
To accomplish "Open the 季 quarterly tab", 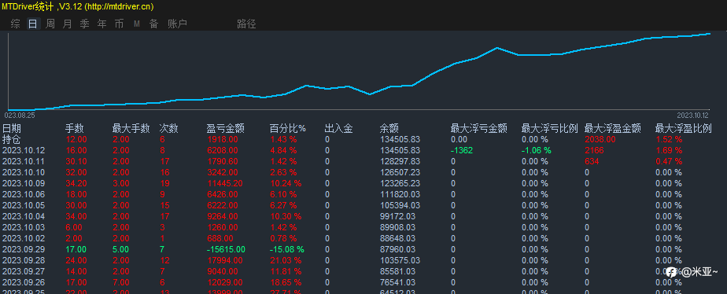I will pos(84,24).
